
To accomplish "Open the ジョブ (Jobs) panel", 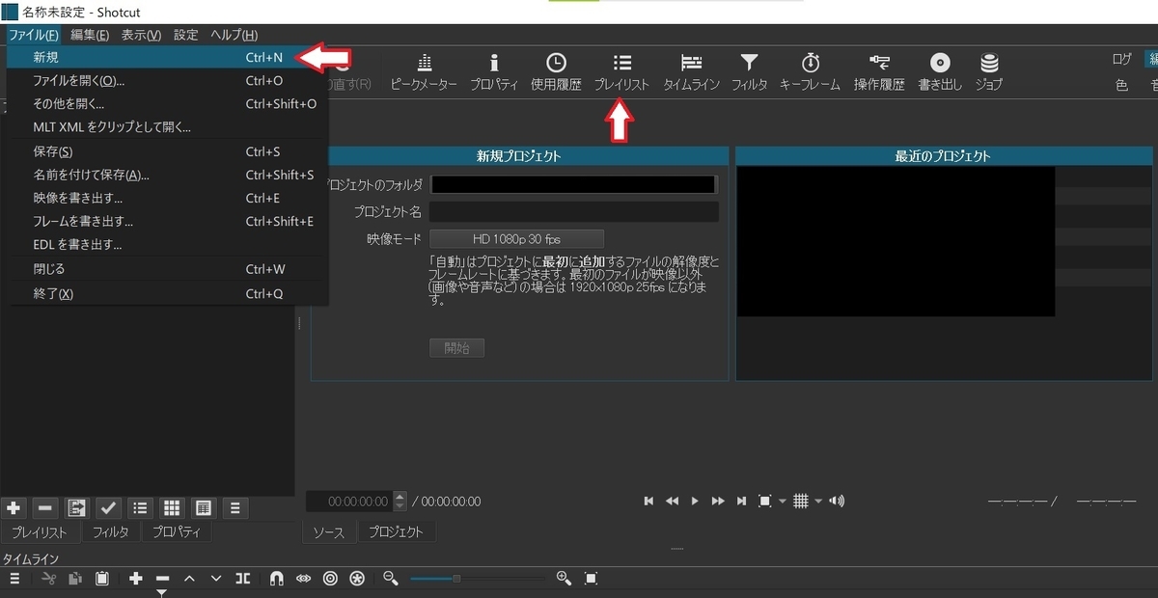I will 988,71.
